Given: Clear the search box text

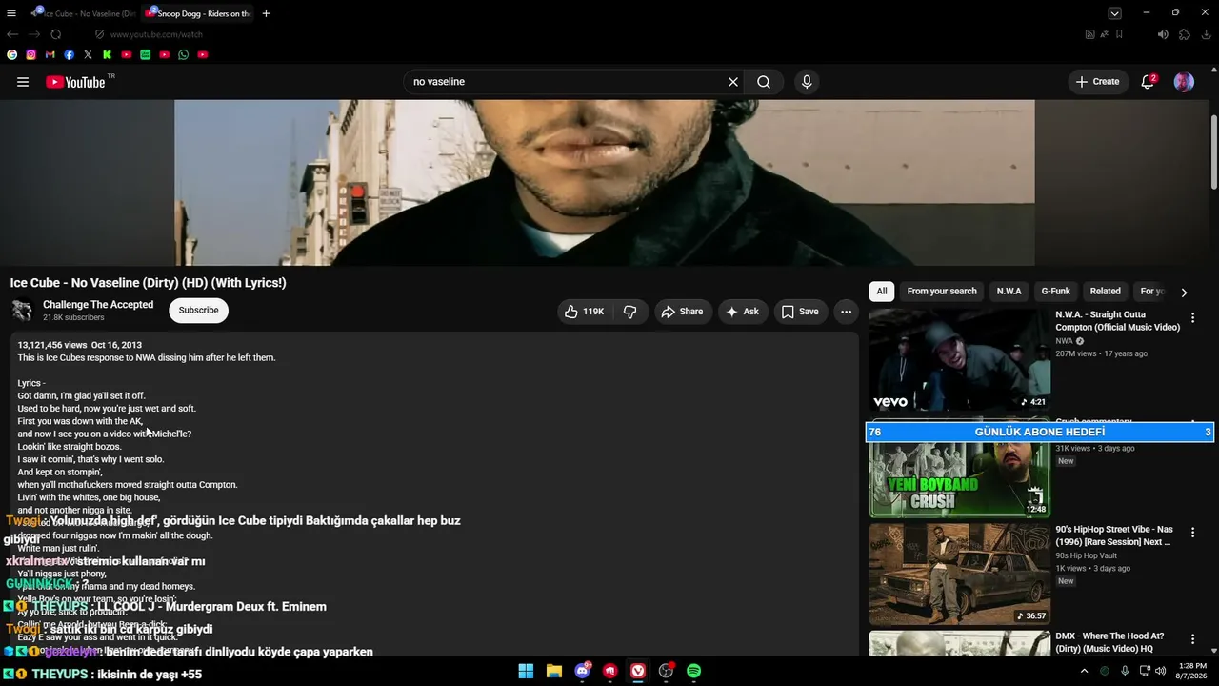Looking at the screenshot, I should (x=733, y=82).
